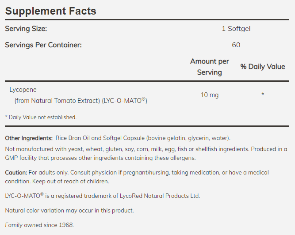This screenshot has width=295, height=235.
Task: Select the Lycopene ingredient name
Action: [23, 89]
